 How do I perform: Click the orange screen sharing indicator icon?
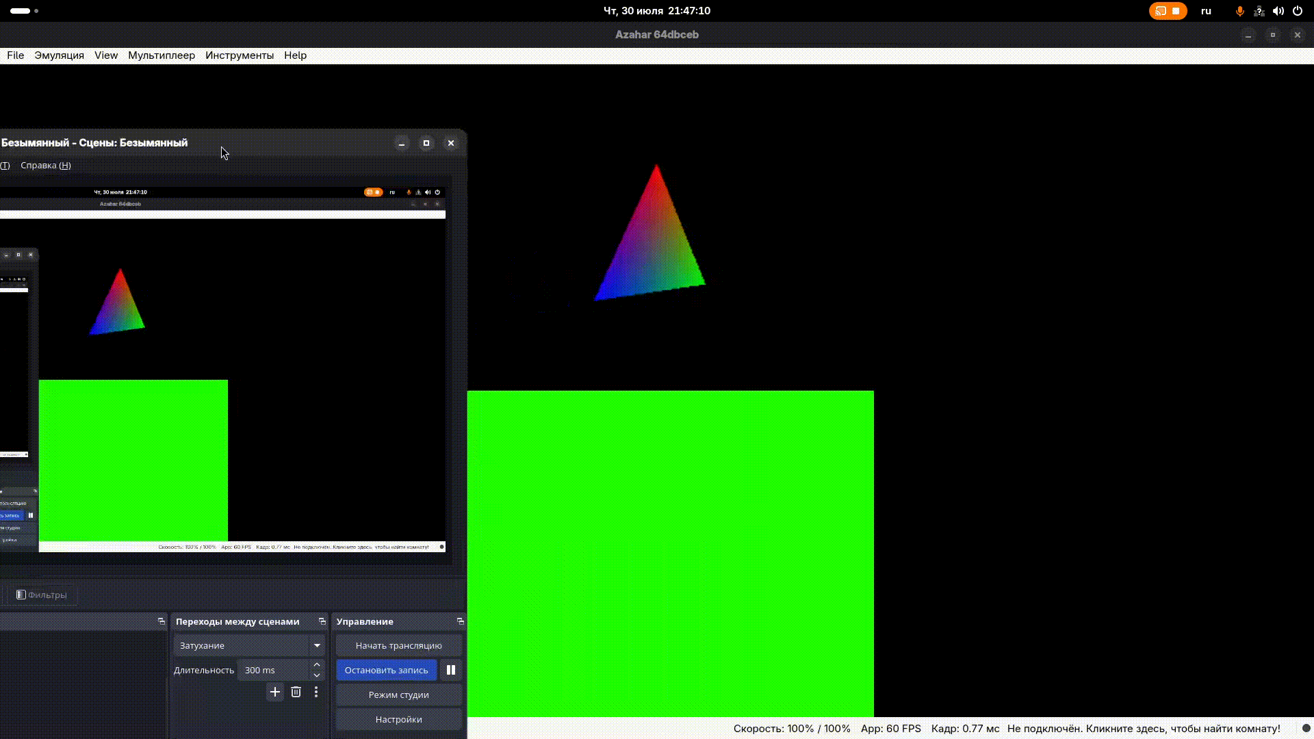coord(1161,11)
